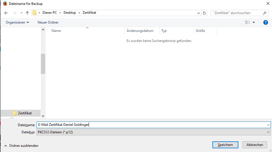Image resolution: width=272 pixels, height=152 pixels.
Task: Open the view options dropdown arrow
Action: click(254, 22)
